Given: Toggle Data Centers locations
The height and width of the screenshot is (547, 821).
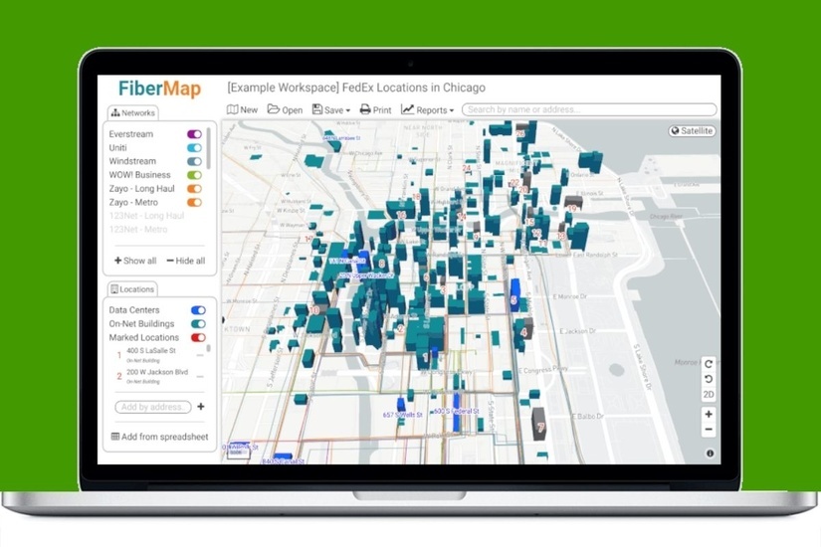Looking at the screenshot, I should 198,310.
